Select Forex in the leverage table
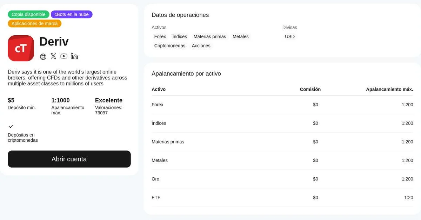 click(158, 105)
